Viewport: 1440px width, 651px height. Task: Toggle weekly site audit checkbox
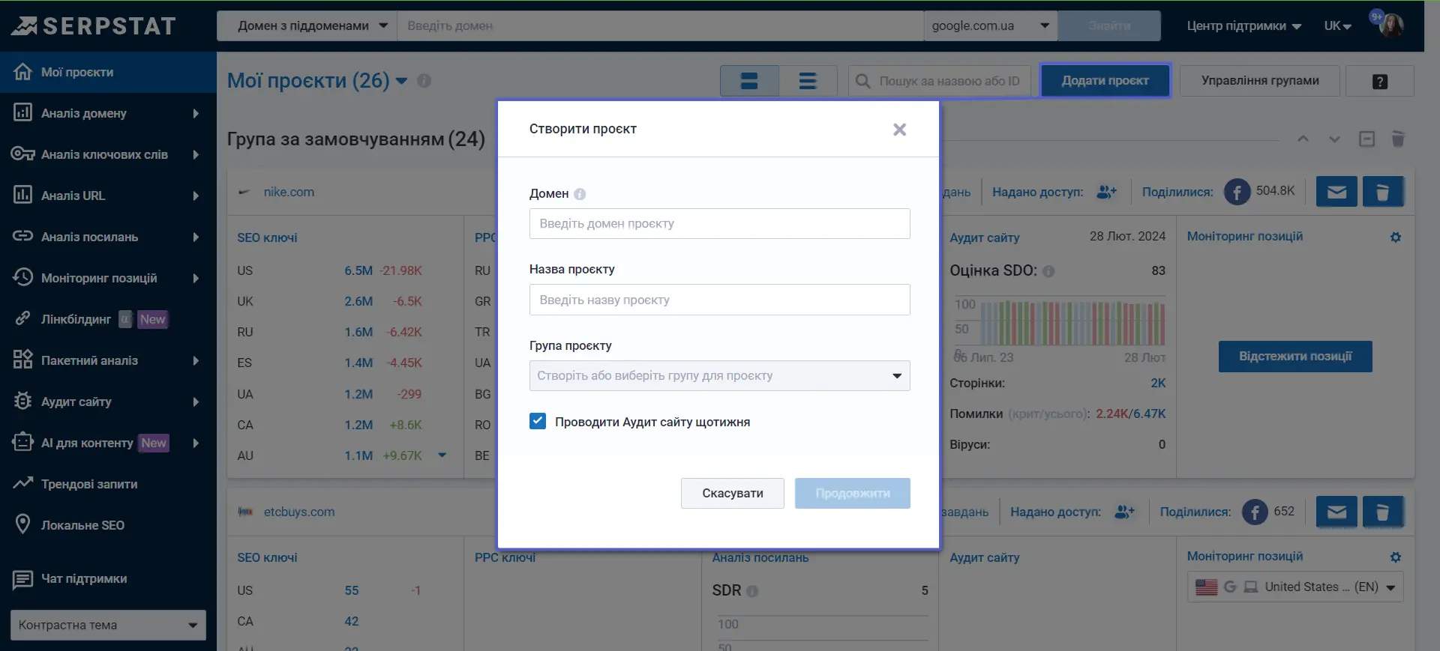538,421
